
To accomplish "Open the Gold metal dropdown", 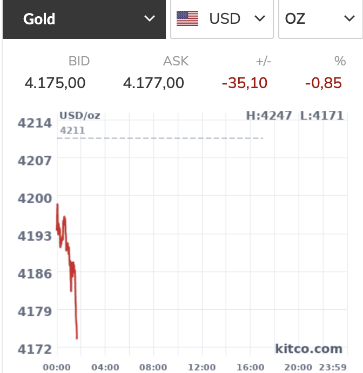I will point(84,19).
